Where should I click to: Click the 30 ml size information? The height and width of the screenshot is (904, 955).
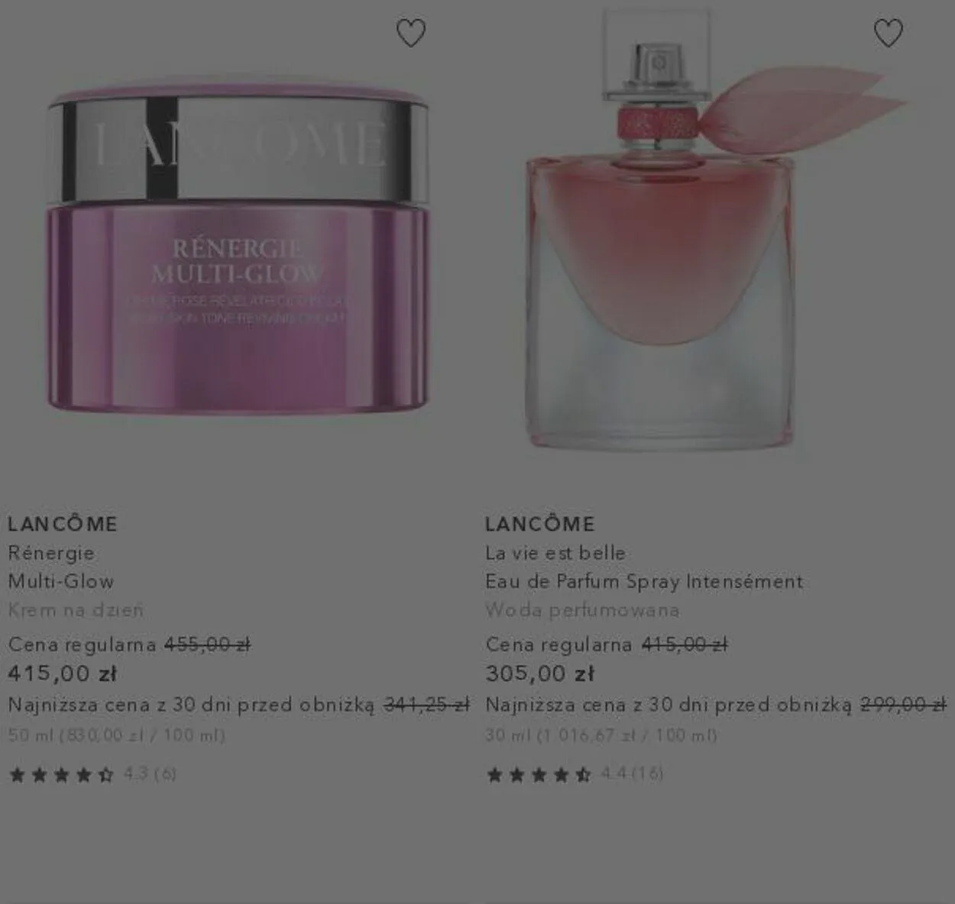[602, 735]
